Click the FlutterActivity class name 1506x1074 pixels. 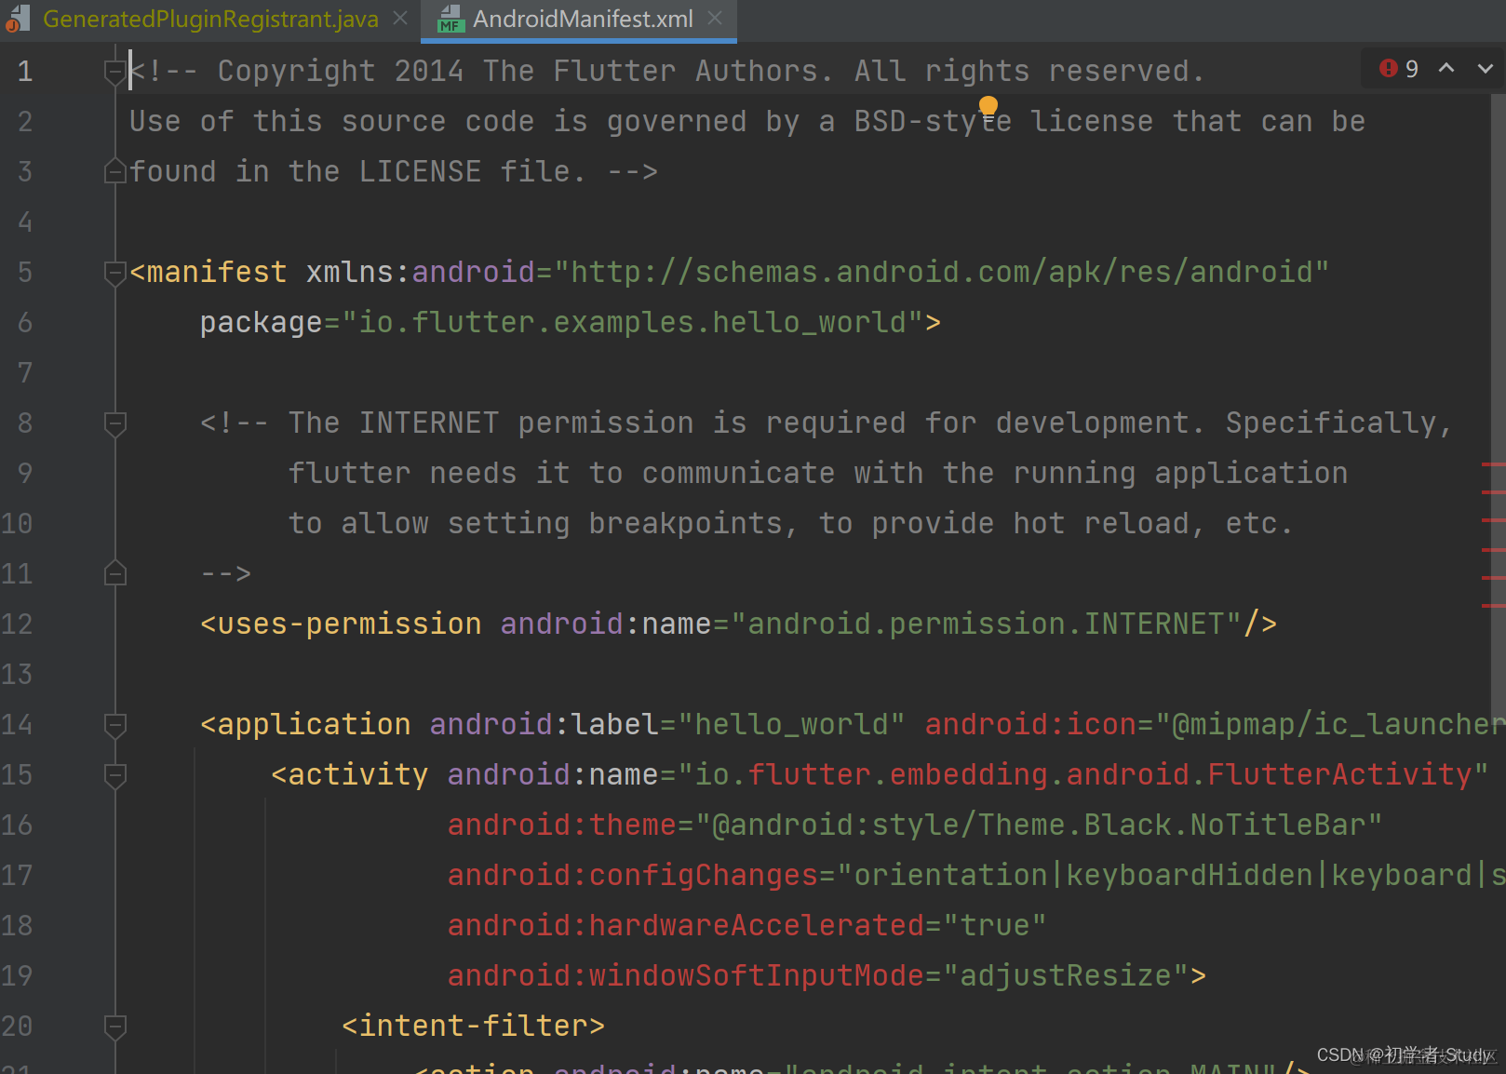1339,774
